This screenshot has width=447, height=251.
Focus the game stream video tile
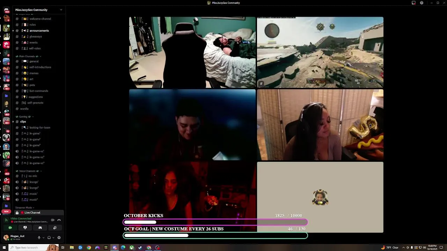(x=320, y=52)
